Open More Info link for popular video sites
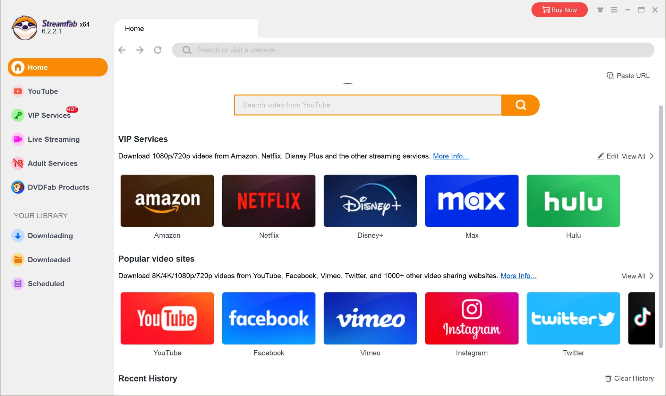 519,276
